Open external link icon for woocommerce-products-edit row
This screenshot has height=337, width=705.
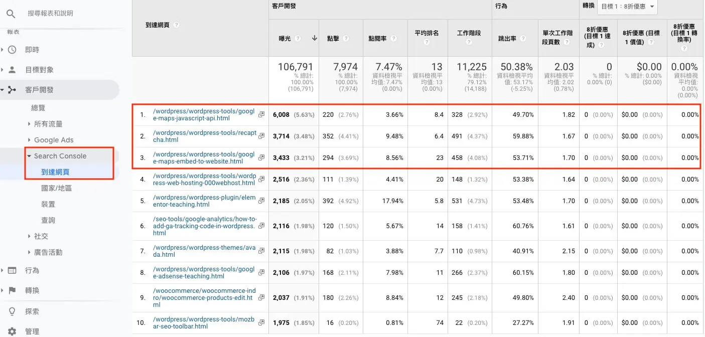[261, 297]
